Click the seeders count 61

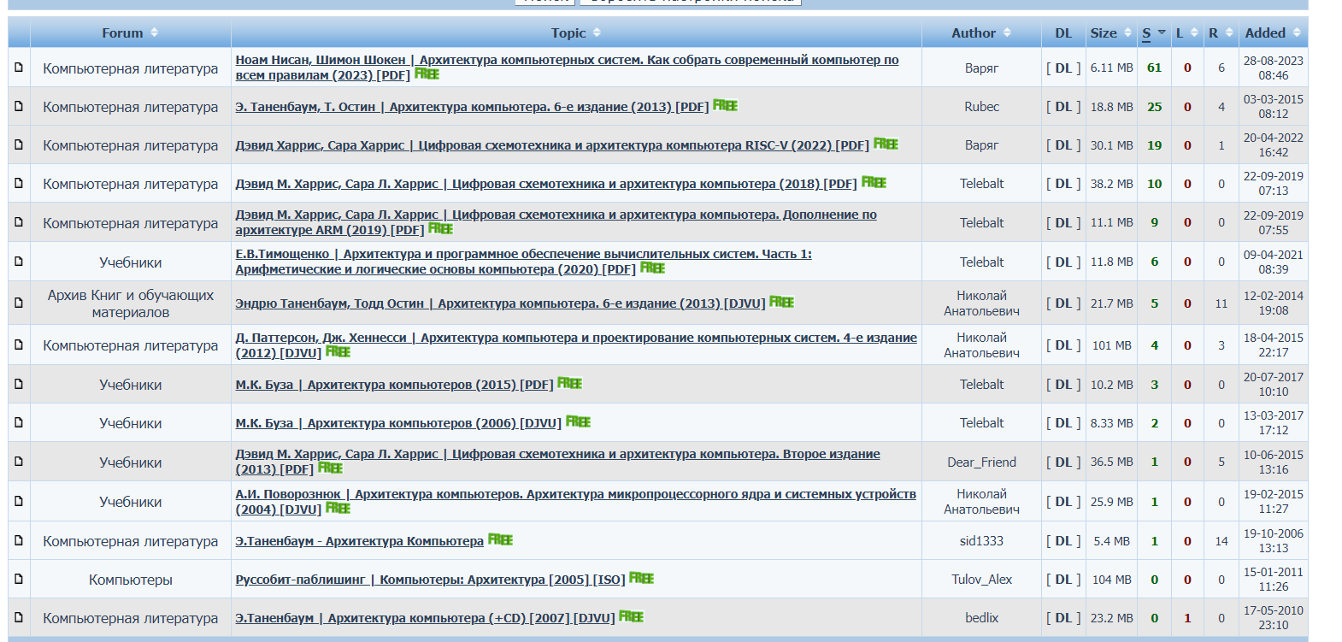[1154, 68]
